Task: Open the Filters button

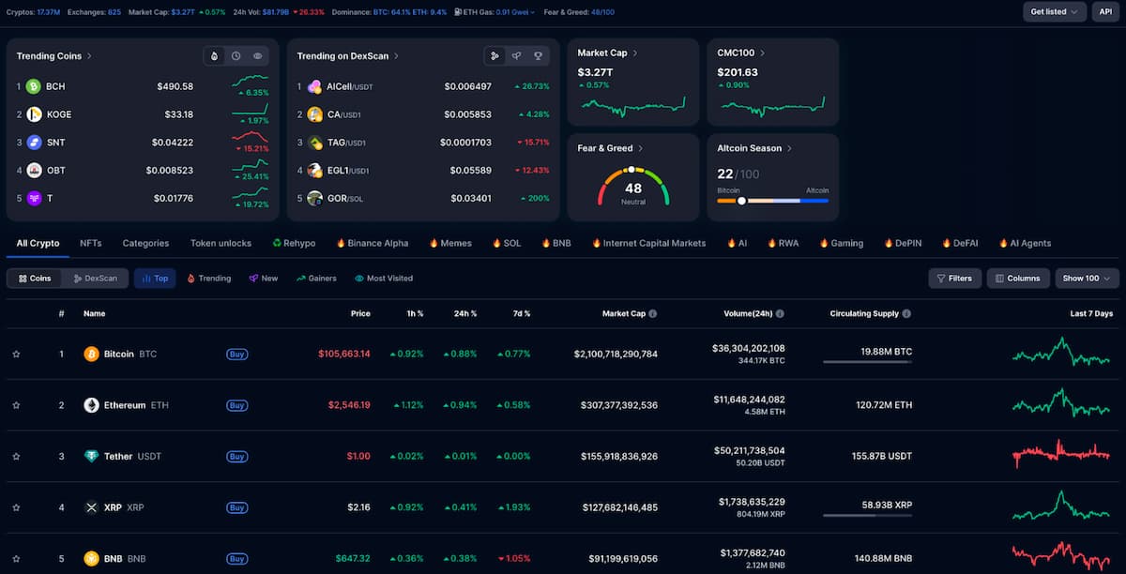Action: [x=954, y=279]
